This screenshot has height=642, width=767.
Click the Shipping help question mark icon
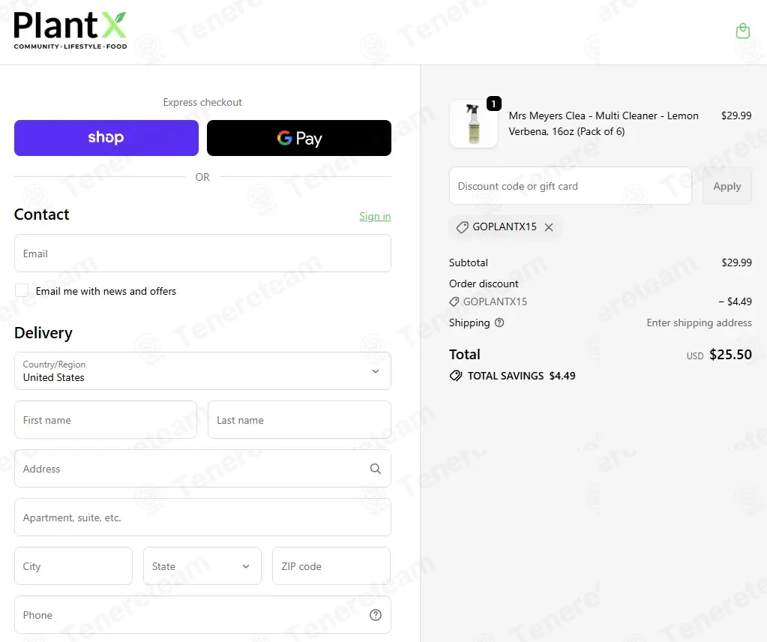pos(499,322)
